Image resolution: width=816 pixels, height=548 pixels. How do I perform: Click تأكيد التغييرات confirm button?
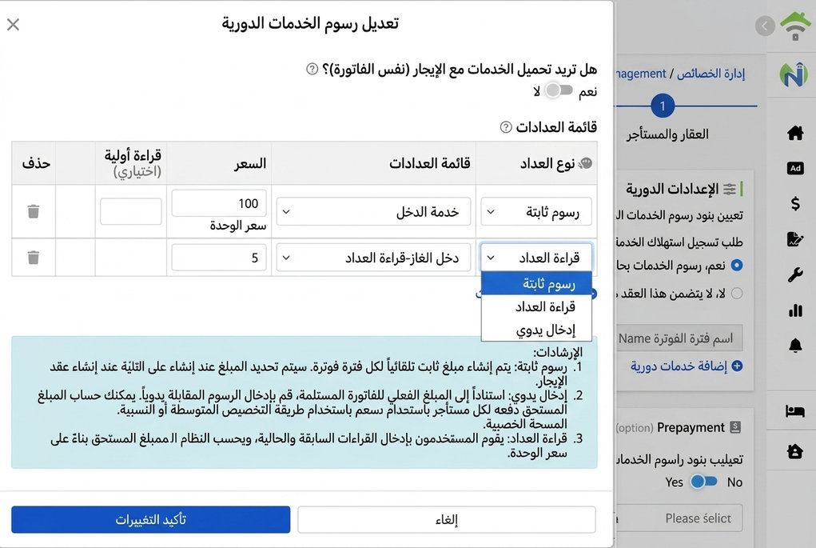tap(150, 519)
